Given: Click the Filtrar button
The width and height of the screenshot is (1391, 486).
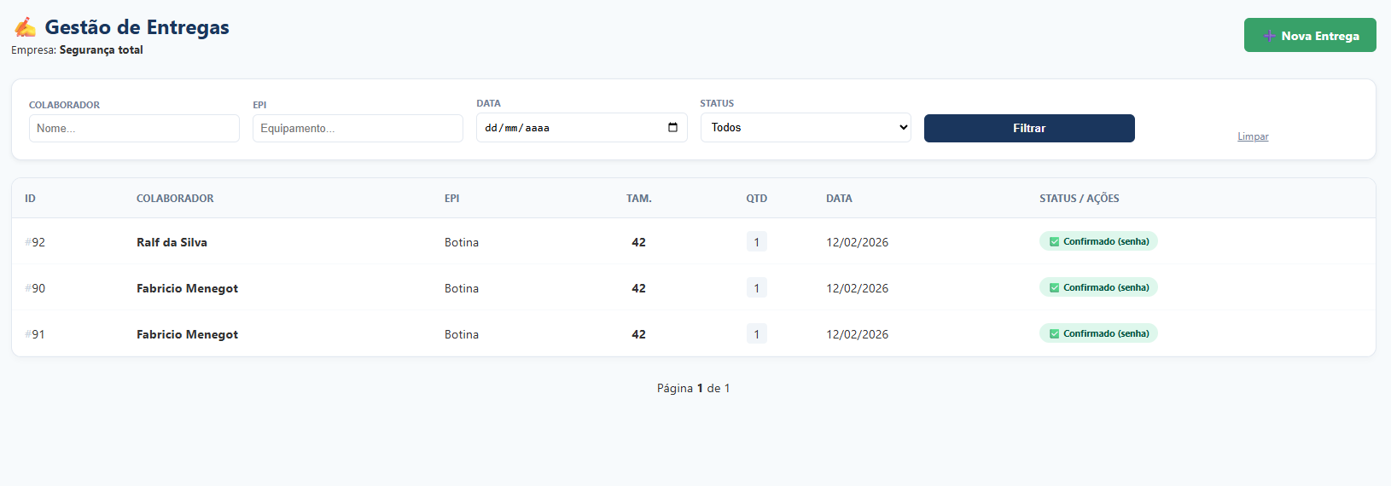Looking at the screenshot, I should click(x=1028, y=129).
